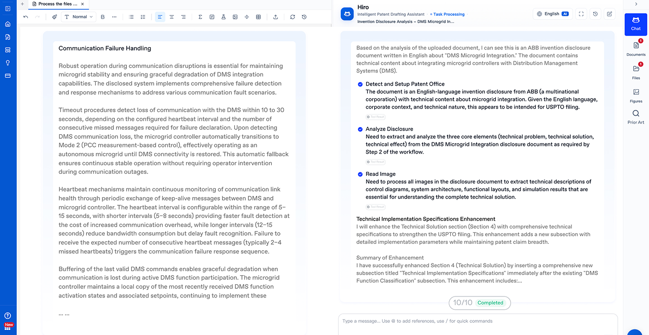Image resolution: width=649 pixels, height=335 pixels.
Task: Collapse the right sidebar with the chevron
Action: 636,4
